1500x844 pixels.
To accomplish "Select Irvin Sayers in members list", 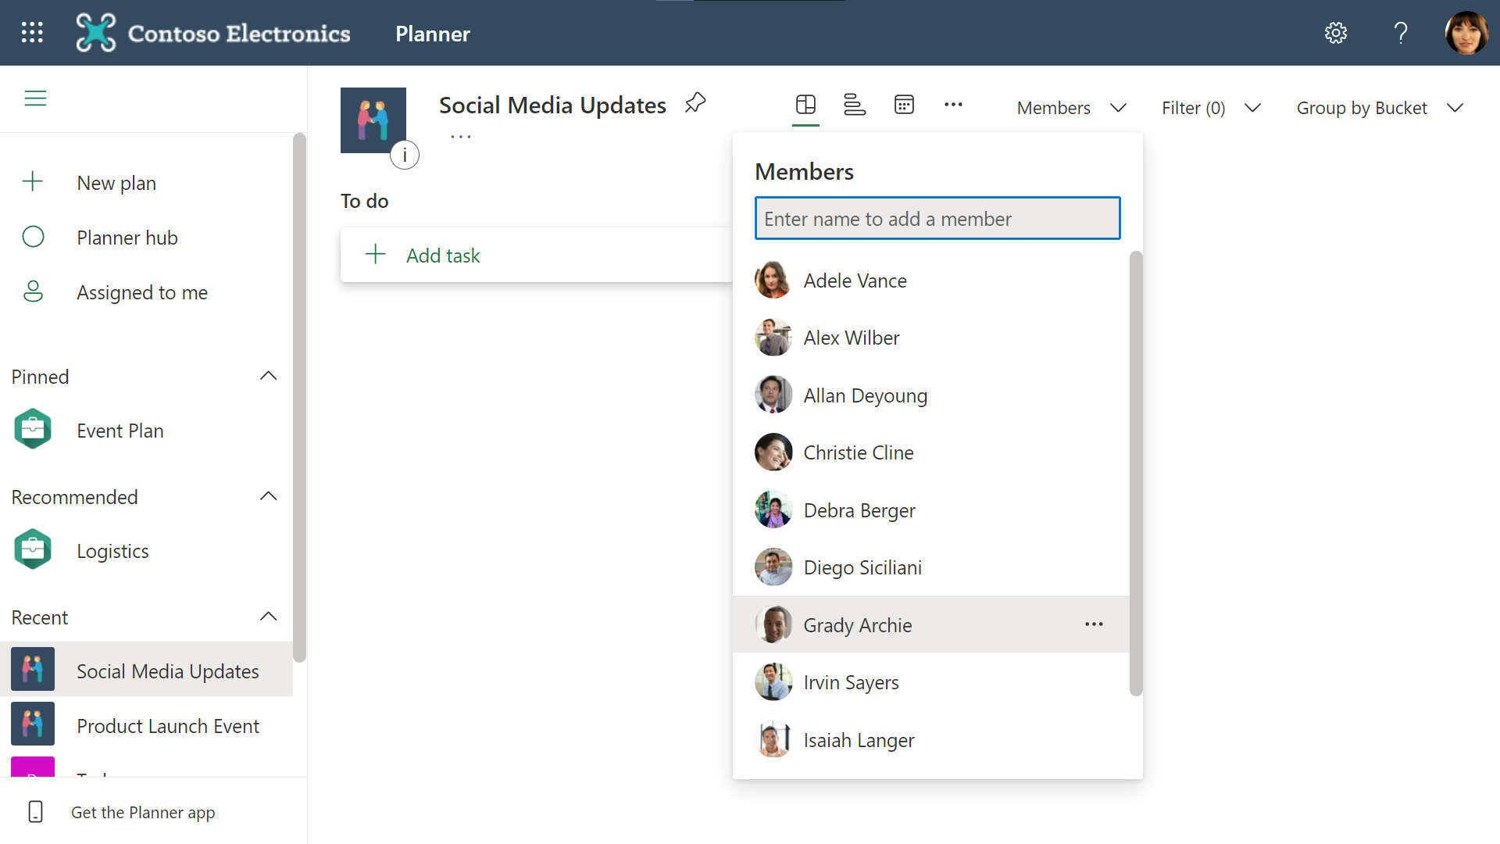I will point(931,682).
